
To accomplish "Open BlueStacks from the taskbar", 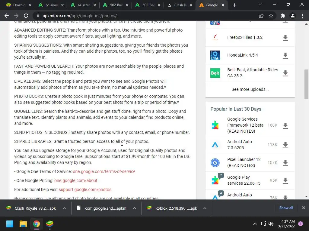I will [50, 224].
